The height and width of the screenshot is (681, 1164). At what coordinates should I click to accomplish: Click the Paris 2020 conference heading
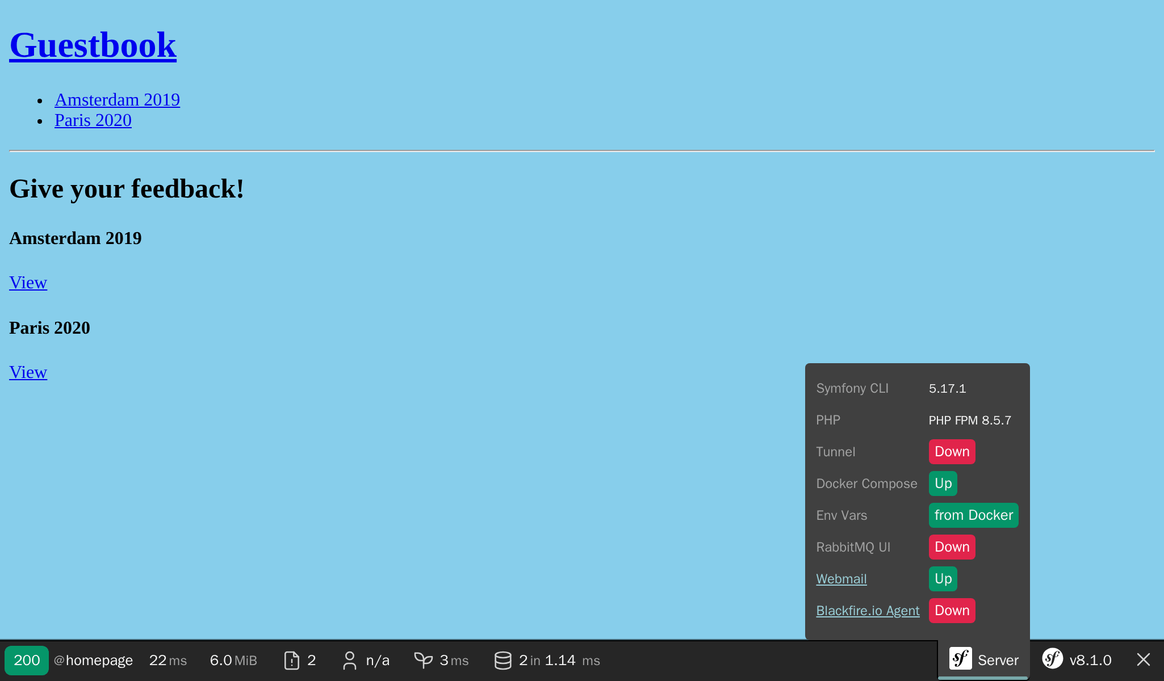(x=50, y=328)
